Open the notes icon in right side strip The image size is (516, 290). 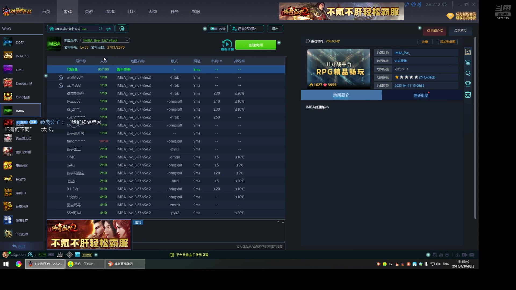468,52
